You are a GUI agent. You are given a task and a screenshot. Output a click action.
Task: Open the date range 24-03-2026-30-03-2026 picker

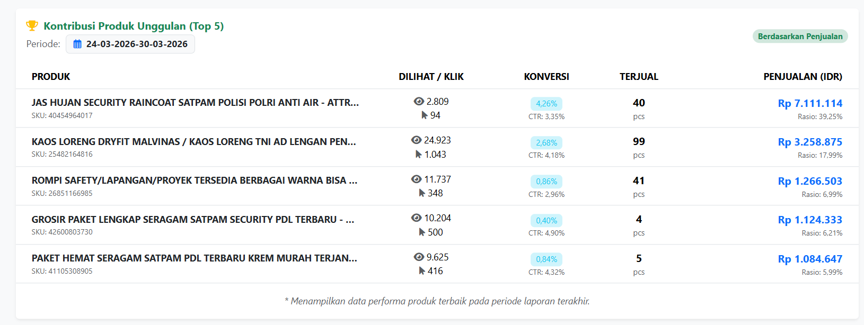point(130,44)
